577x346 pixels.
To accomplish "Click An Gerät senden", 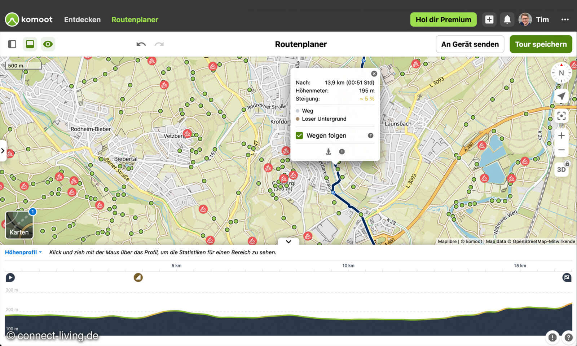I will click(x=470, y=44).
